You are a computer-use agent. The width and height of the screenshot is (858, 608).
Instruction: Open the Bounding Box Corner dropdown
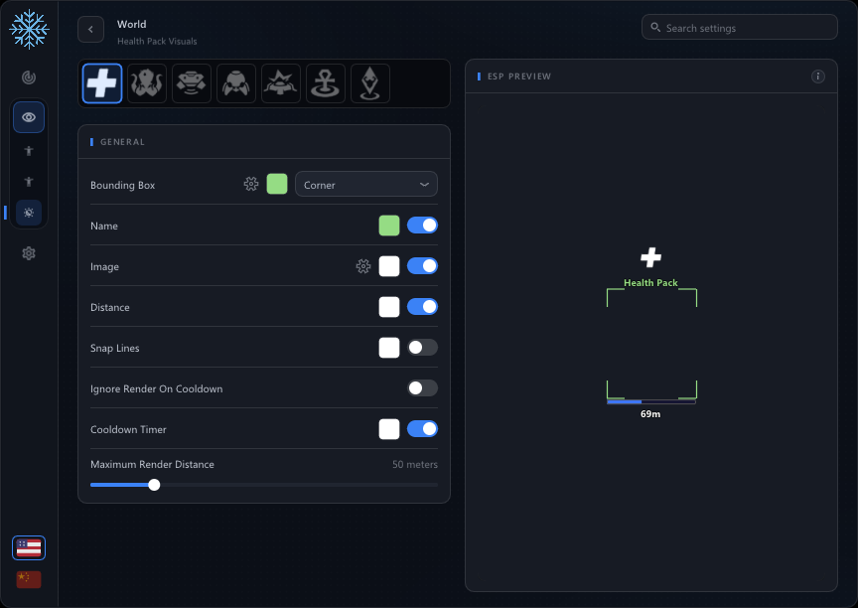[366, 185]
